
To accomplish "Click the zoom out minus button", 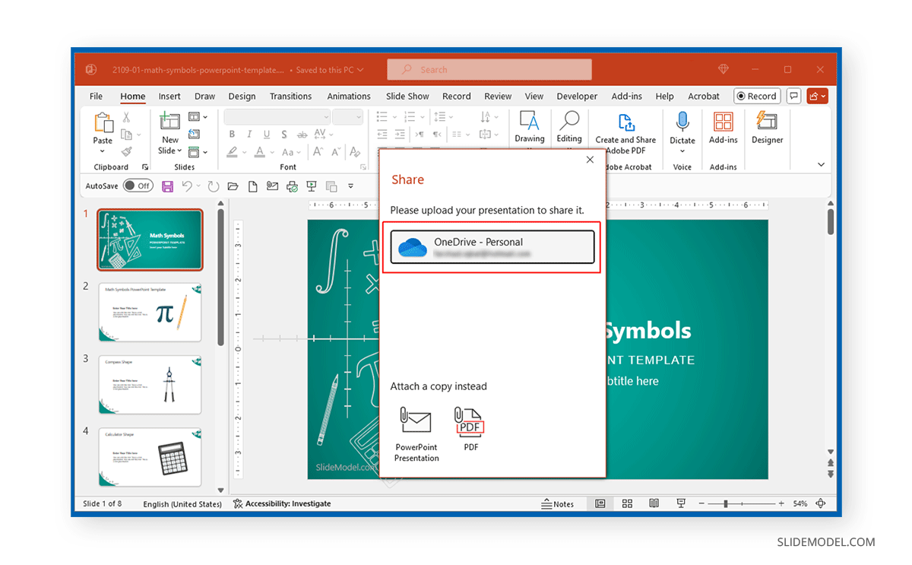I will point(701,503).
